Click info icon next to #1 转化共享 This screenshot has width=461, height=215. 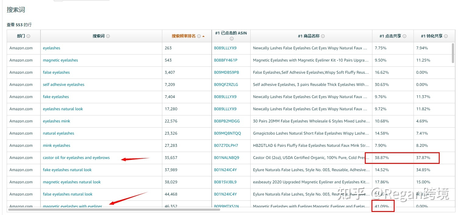(446, 36)
